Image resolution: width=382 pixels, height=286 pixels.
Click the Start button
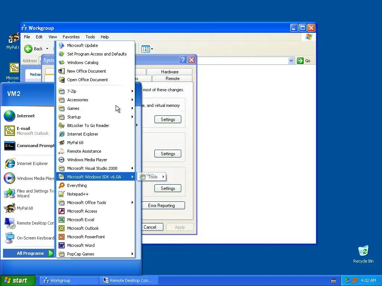(18, 280)
